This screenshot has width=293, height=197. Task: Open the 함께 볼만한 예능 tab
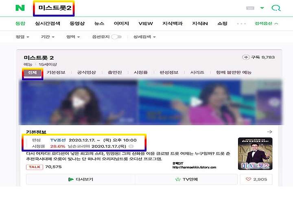coord(234,72)
